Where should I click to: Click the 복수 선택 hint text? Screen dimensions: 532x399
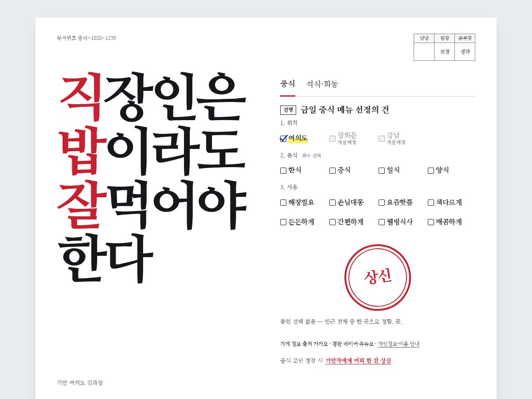pos(311,156)
